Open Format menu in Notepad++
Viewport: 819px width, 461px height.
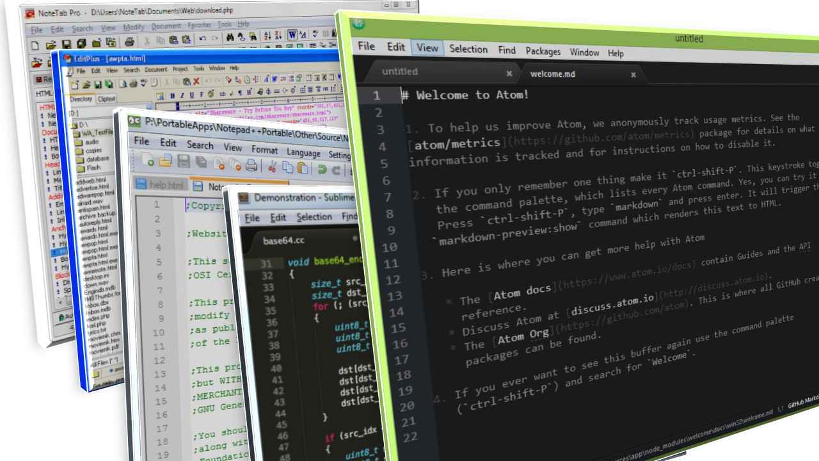264,150
